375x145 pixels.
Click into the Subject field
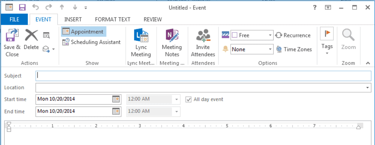click(203, 76)
